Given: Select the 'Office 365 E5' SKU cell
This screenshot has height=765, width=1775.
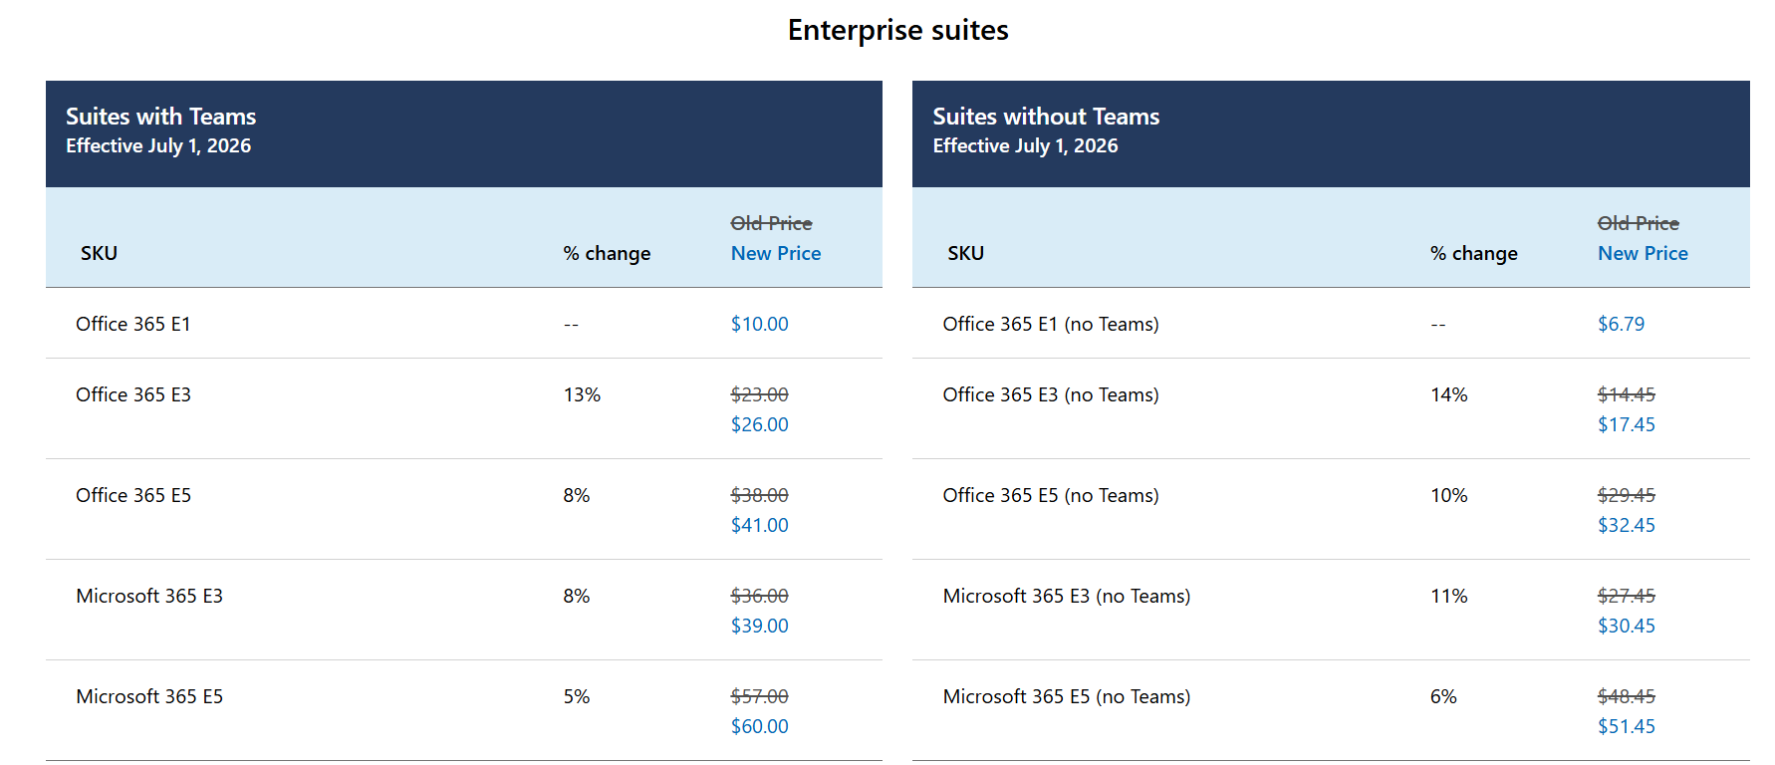Looking at the screenshot, I should [133, 495].
